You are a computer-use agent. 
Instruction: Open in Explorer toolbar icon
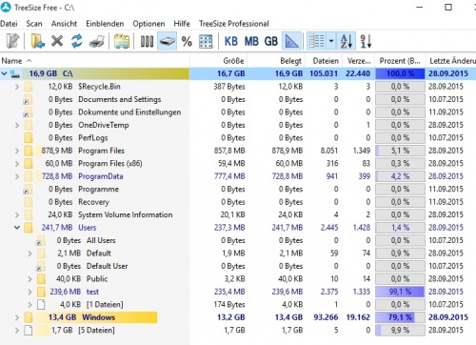122,41
